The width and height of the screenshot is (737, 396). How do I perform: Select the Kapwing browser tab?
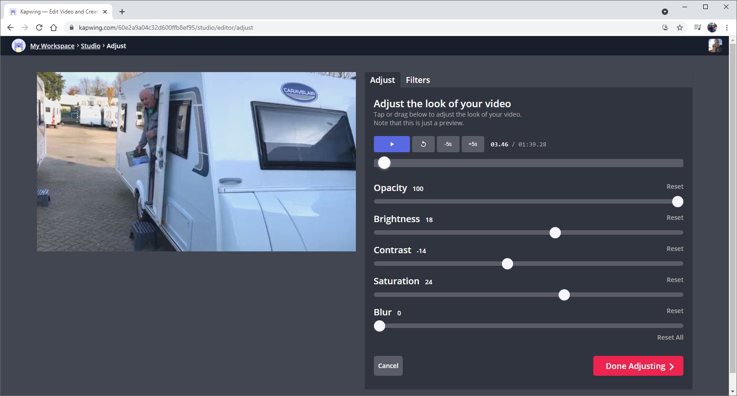point(59,12)
